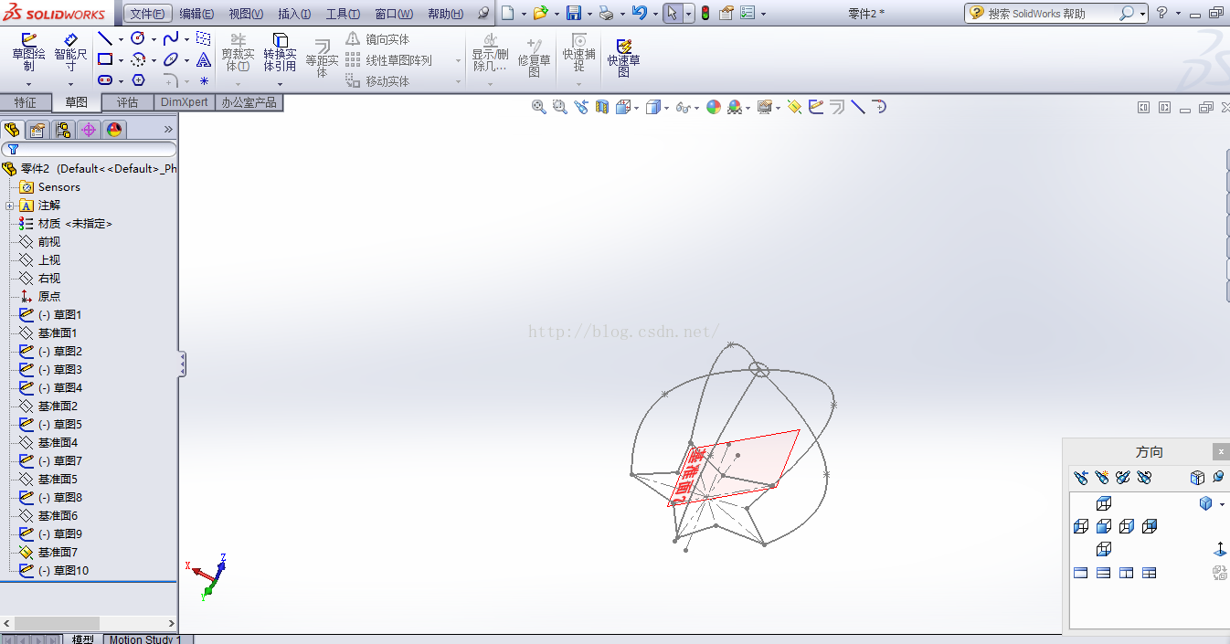Open the Hide/Show Items dropdown arrow

(x=696, y=107)
